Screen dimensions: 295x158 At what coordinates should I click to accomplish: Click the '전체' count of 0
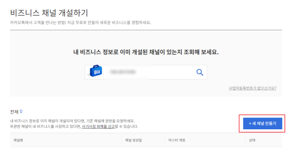21,112
